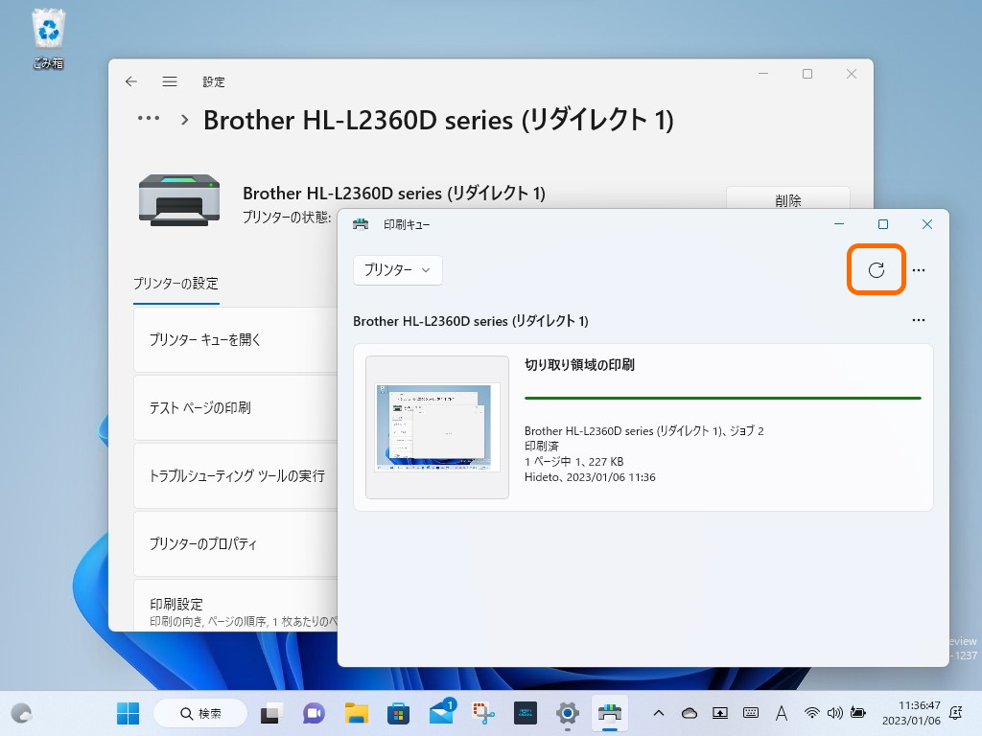Open the print queue window more options
982x736 pixels.
pos(918,270)
